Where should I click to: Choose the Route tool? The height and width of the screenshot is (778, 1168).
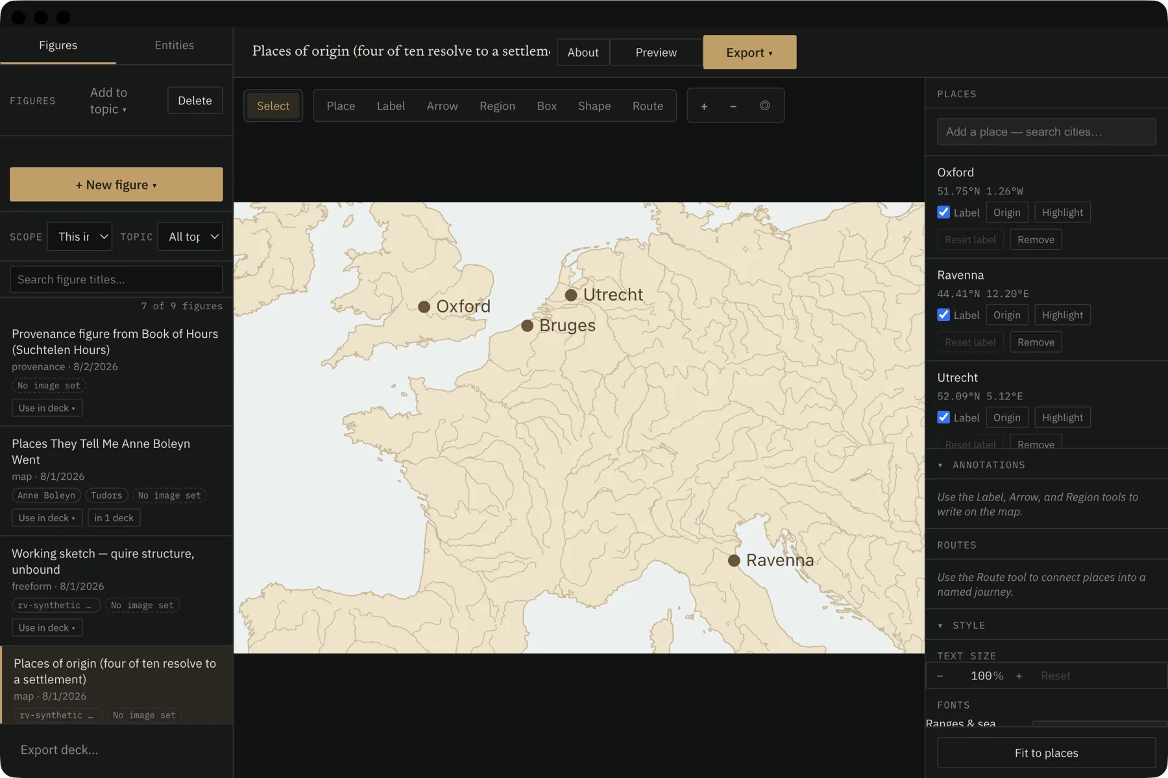[x=648, y=106]
